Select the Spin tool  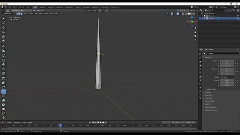pos(3,105)
